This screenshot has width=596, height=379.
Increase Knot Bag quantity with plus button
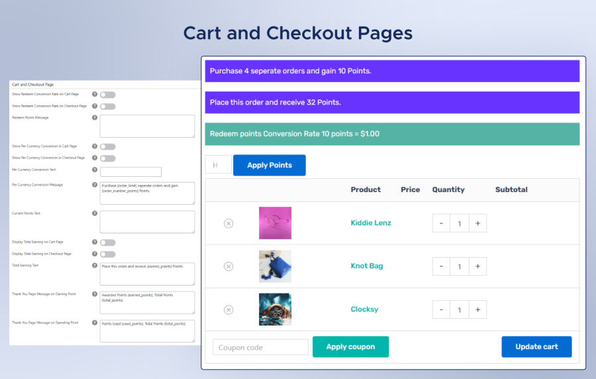click(x=477, y=266)
